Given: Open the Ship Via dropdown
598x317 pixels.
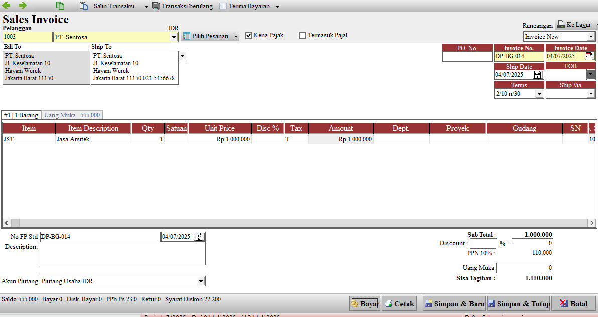Looking at the screenshot, I should click(591, 94).
